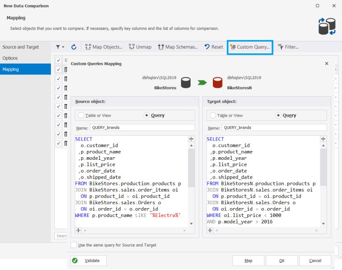Screen dimensions: 342x270
Task: Click the Map button
Action: 248,261
